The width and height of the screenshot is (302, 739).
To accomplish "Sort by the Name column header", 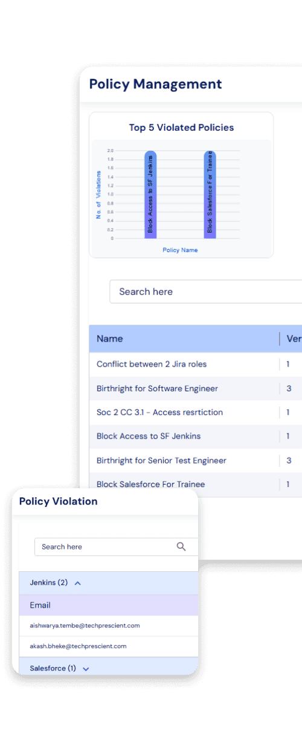I will (x=109, y=339).
